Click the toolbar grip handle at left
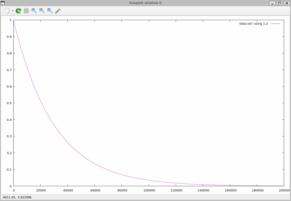The image size is (291, 201). click(2, 11)
